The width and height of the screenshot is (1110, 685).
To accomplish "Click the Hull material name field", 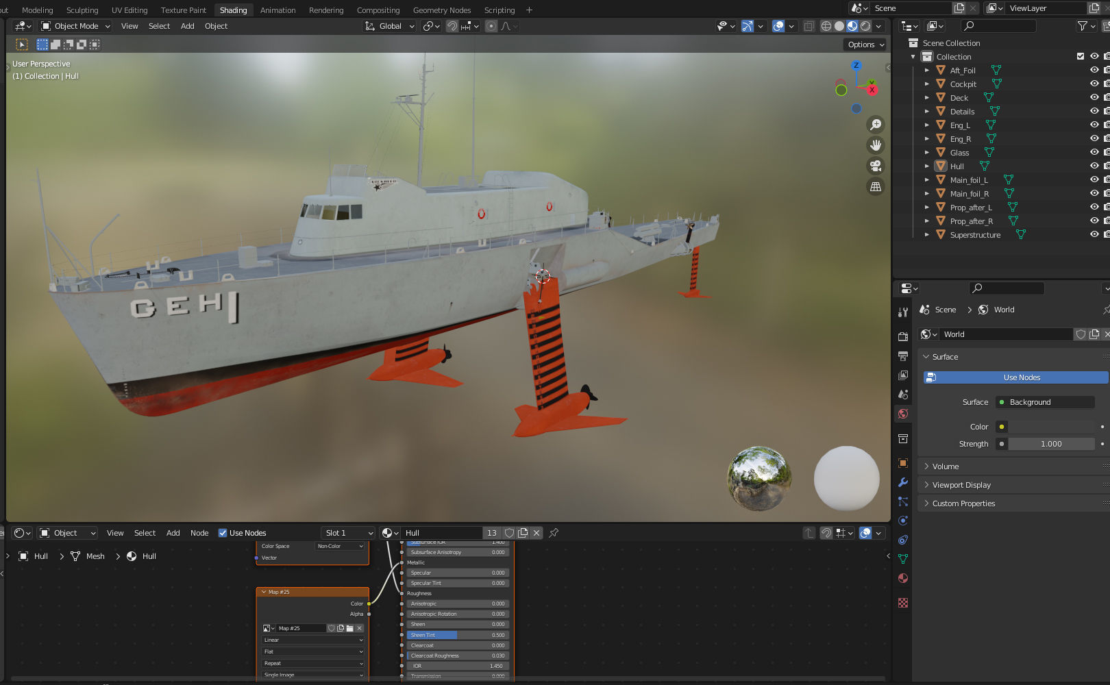I will click(x=443, y=533).
